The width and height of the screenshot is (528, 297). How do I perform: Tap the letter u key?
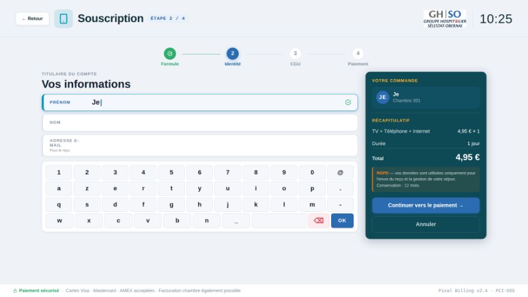point(227,188)
